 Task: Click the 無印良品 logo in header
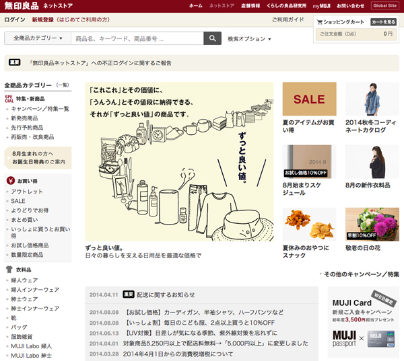click(21, 5)
